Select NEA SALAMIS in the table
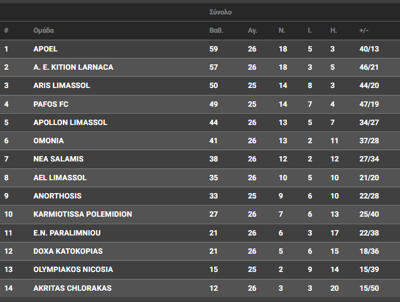 59,159
